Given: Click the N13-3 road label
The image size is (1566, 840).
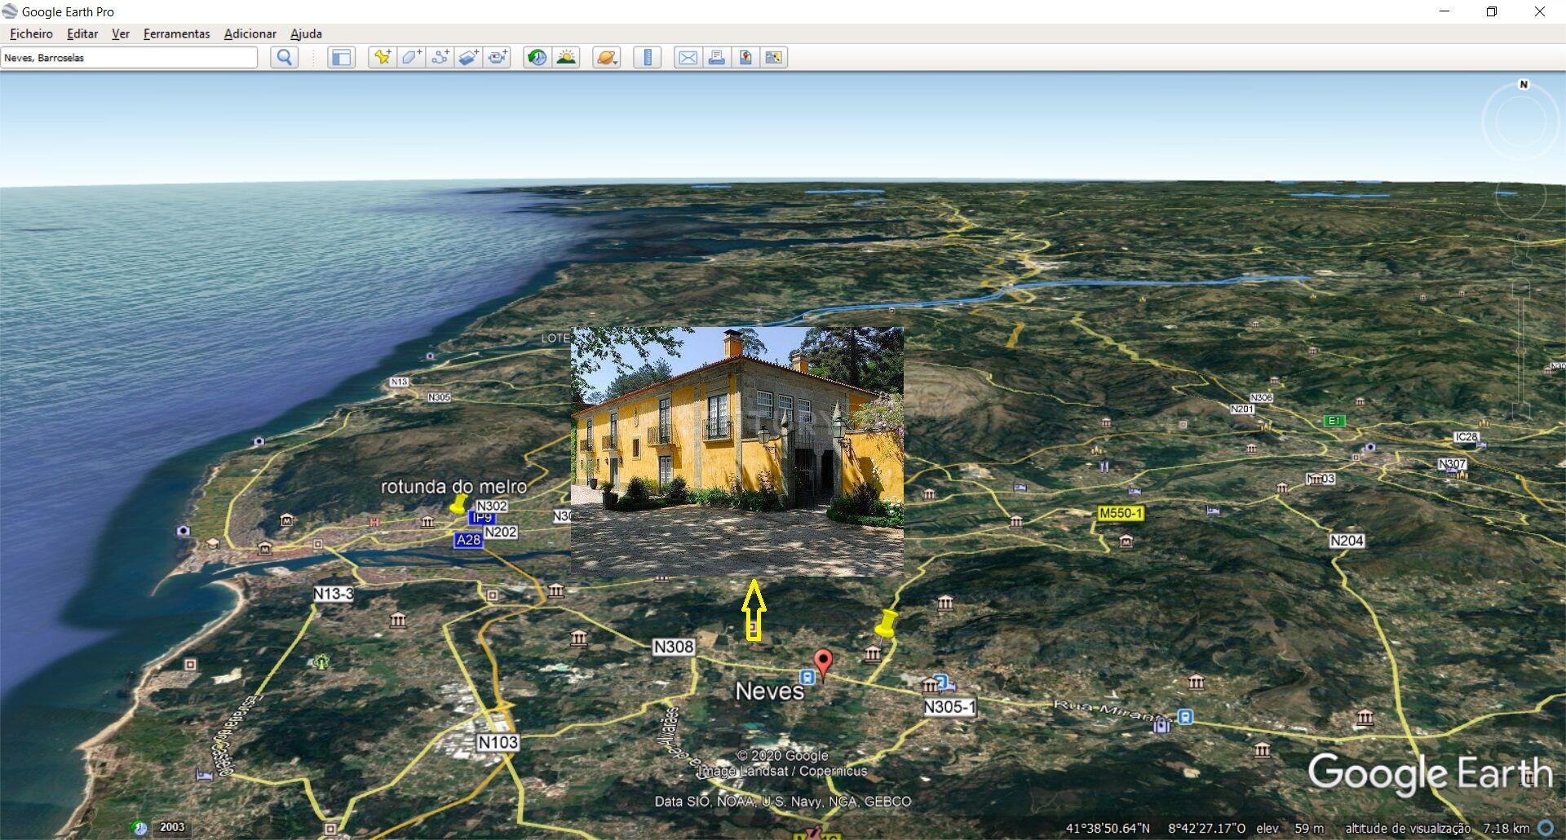Looking at the screenshot, I should (334, 594).
